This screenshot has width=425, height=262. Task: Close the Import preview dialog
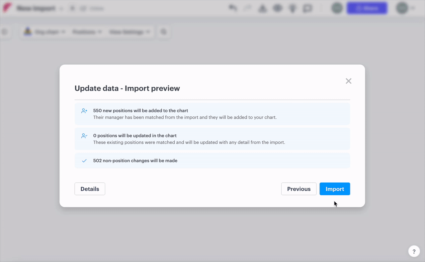(x=348, y=81)
